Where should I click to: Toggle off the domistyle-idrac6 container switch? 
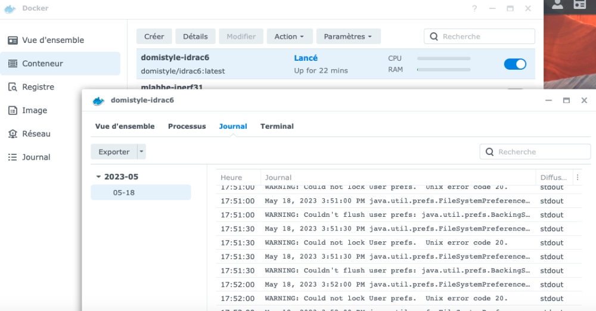pyautogui.click(x=515, y=64)
